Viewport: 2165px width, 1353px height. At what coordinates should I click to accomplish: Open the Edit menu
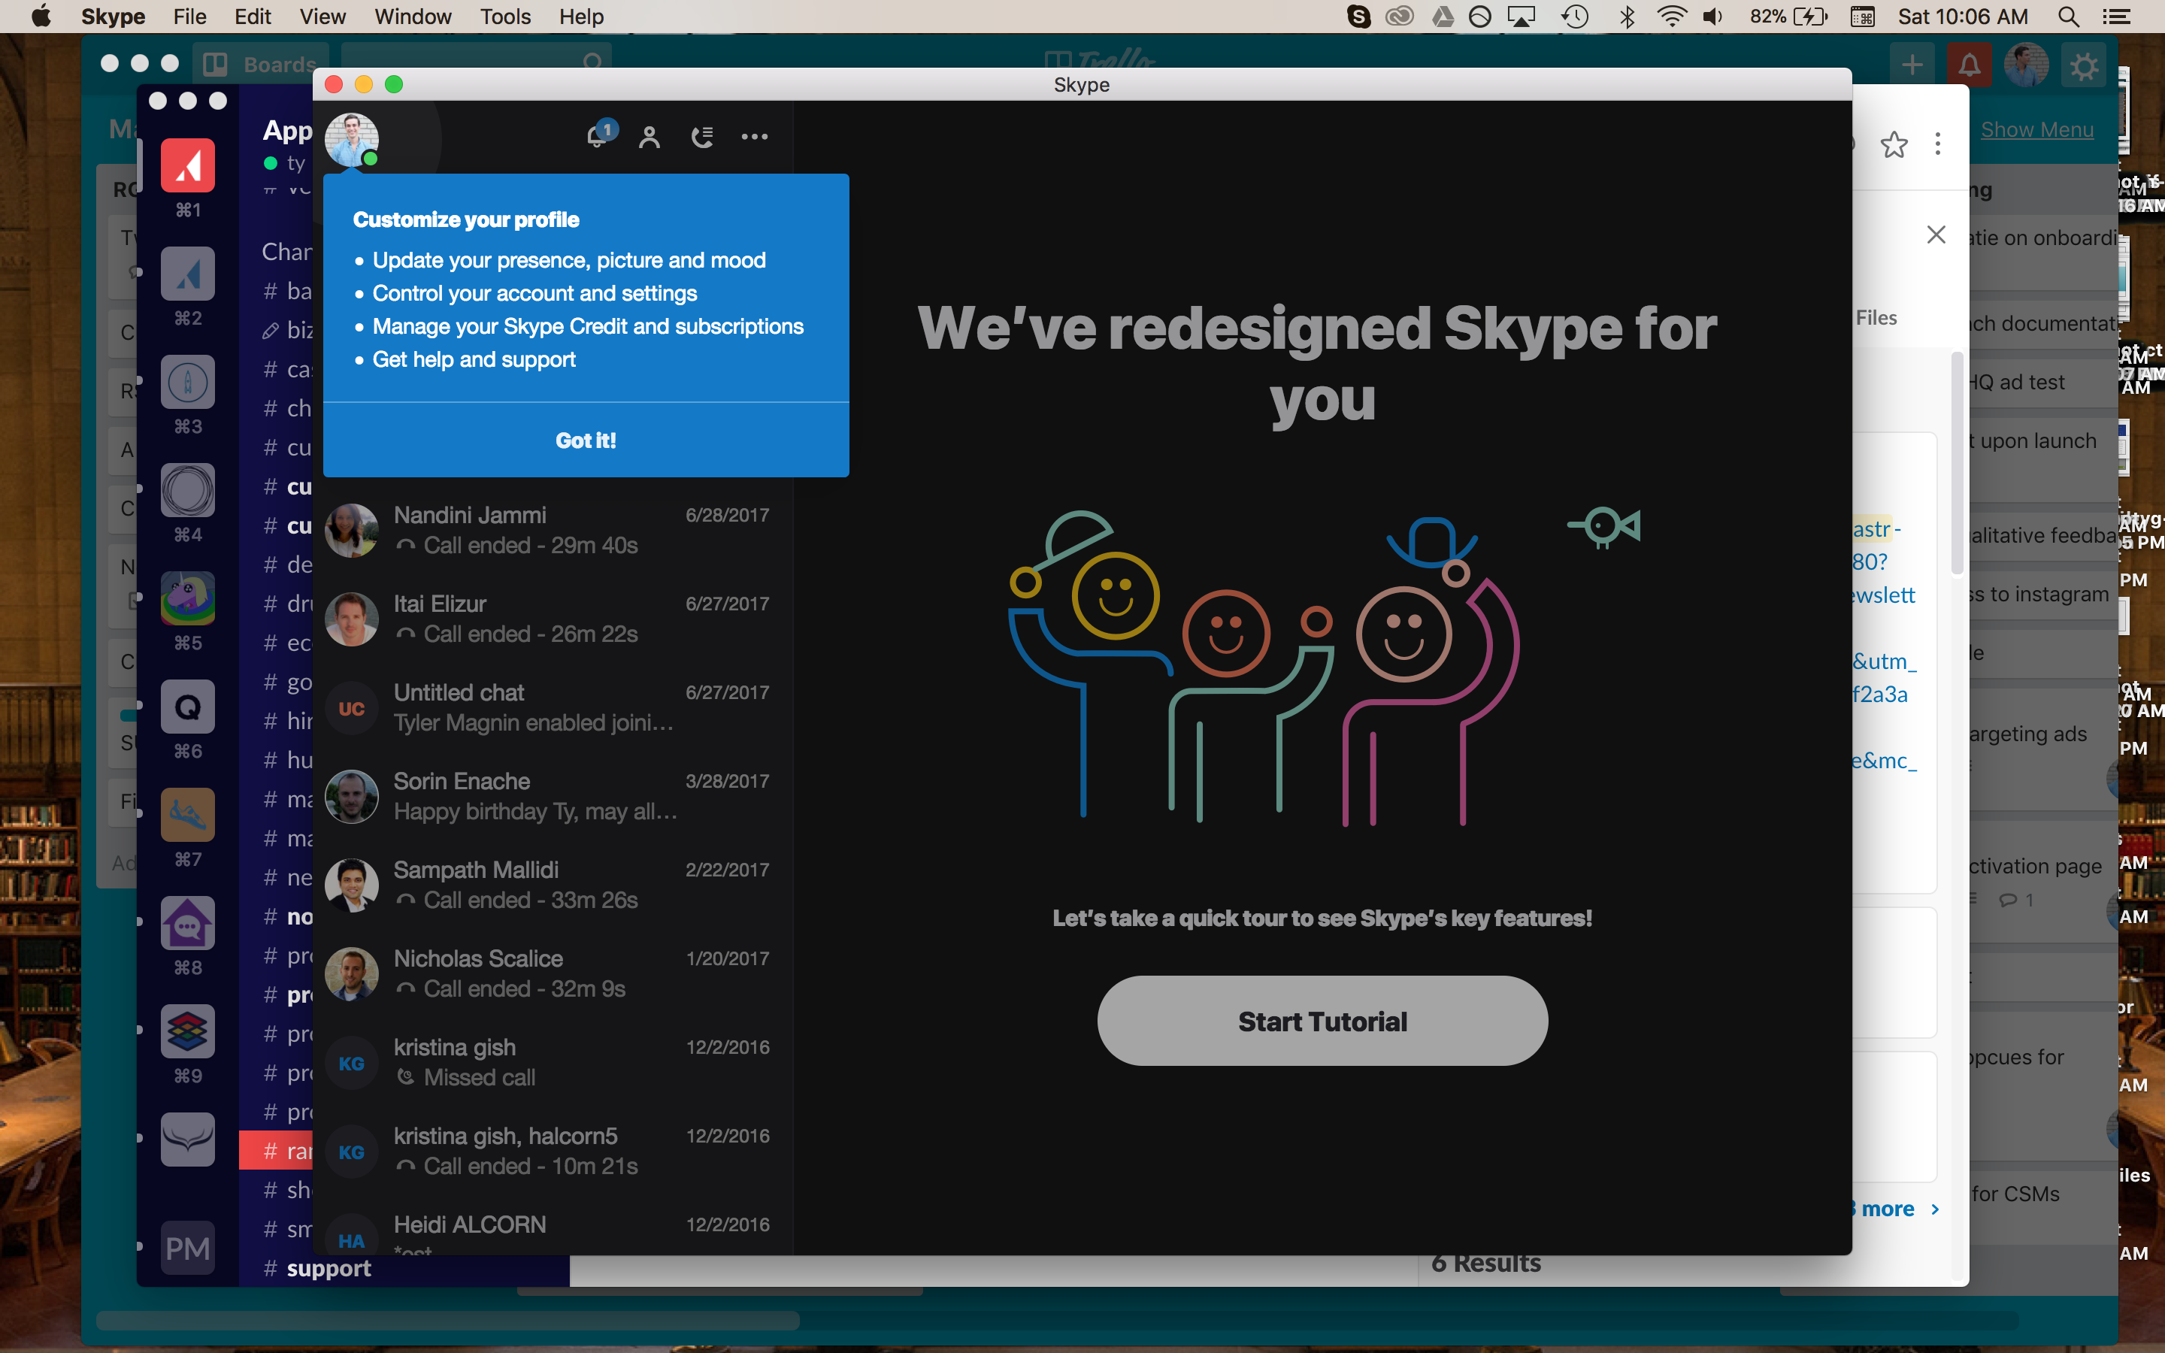point(253,16)
